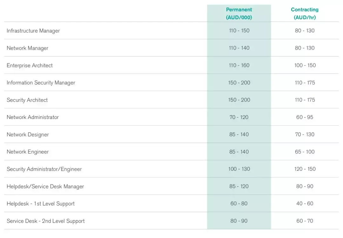Select the Security Administrator/Engineer row label

pos(44,169)
